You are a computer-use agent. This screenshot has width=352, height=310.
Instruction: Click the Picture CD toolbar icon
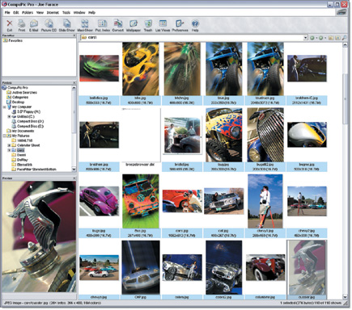[49, 23]
